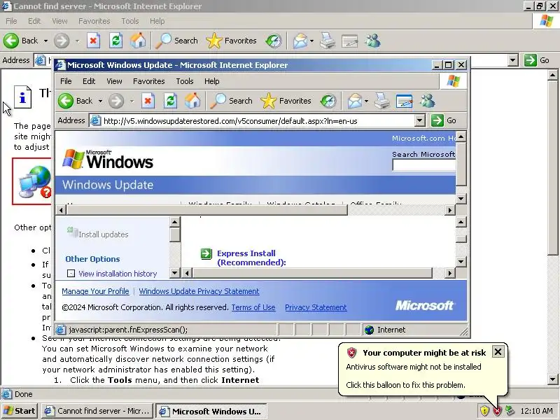Open Tools menu in Windows Update window

[x=185, y=81]
